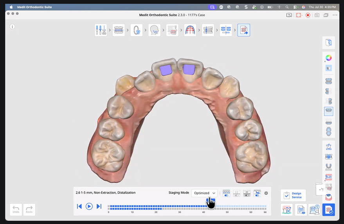The height and width of the screenshot is (224, 344).
Task: Click stage 20 on the staging timeline
Action: pos(156,207)
